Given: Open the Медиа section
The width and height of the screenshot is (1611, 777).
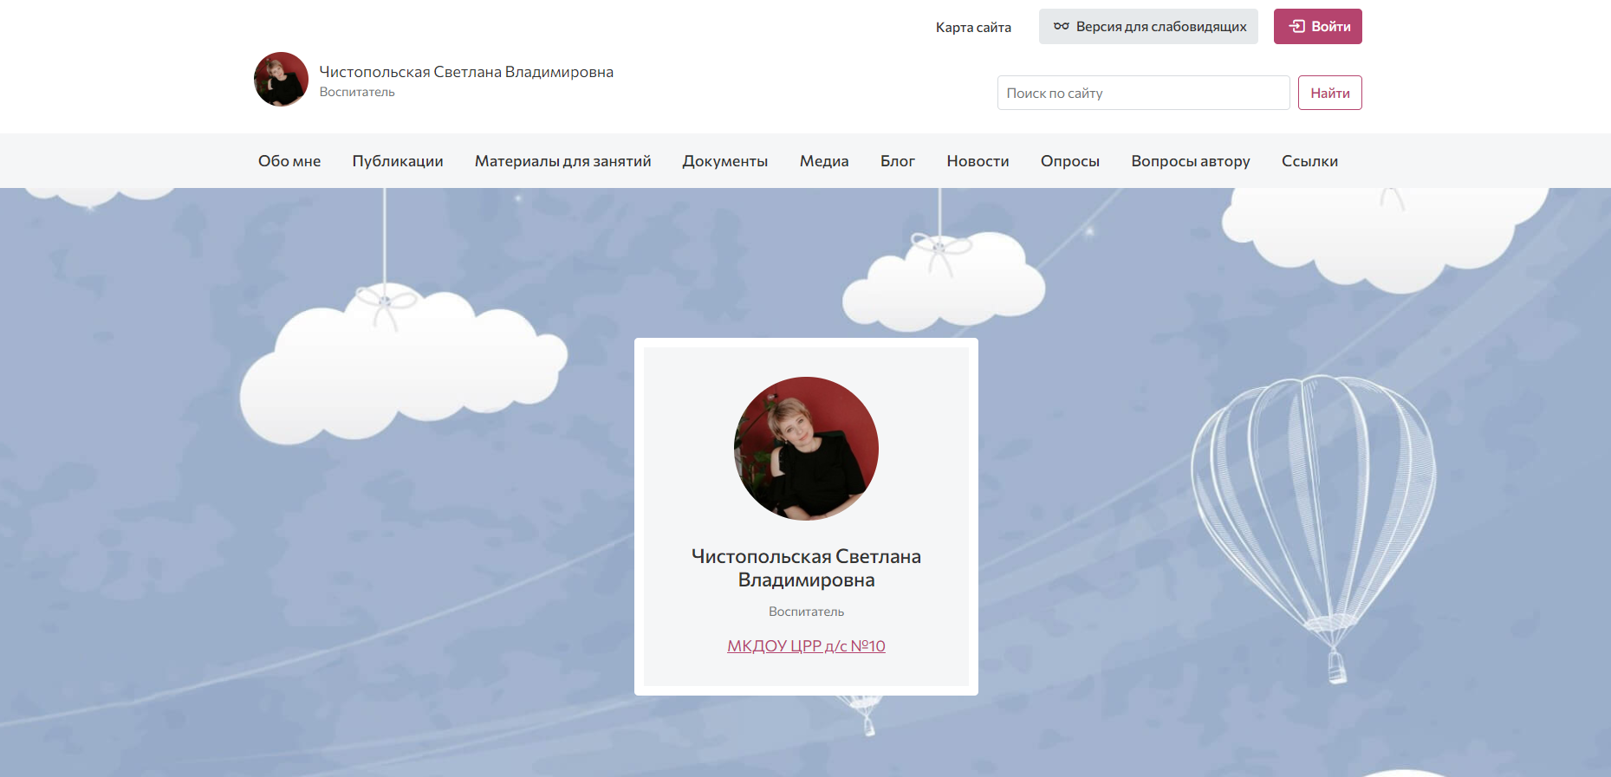Looking at the screenshot, I should point(824,161).
